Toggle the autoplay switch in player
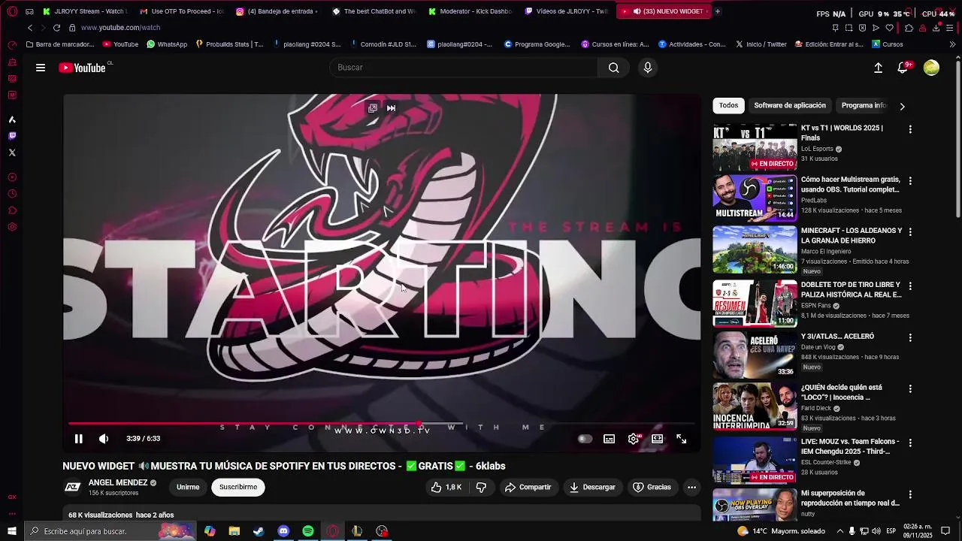Screen dimensions: 962x541 (585, 439)
